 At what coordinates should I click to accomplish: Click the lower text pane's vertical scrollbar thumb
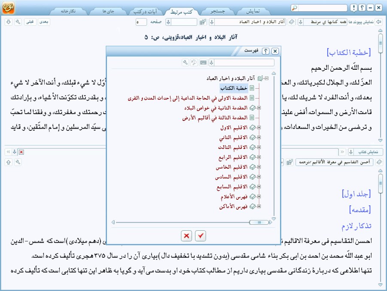[x=381, y=184]
